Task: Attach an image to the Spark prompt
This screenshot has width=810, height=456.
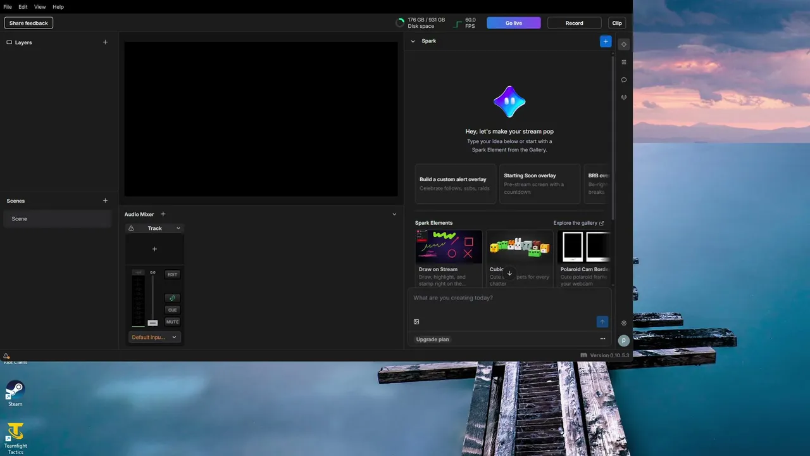Action: [416, 322]
